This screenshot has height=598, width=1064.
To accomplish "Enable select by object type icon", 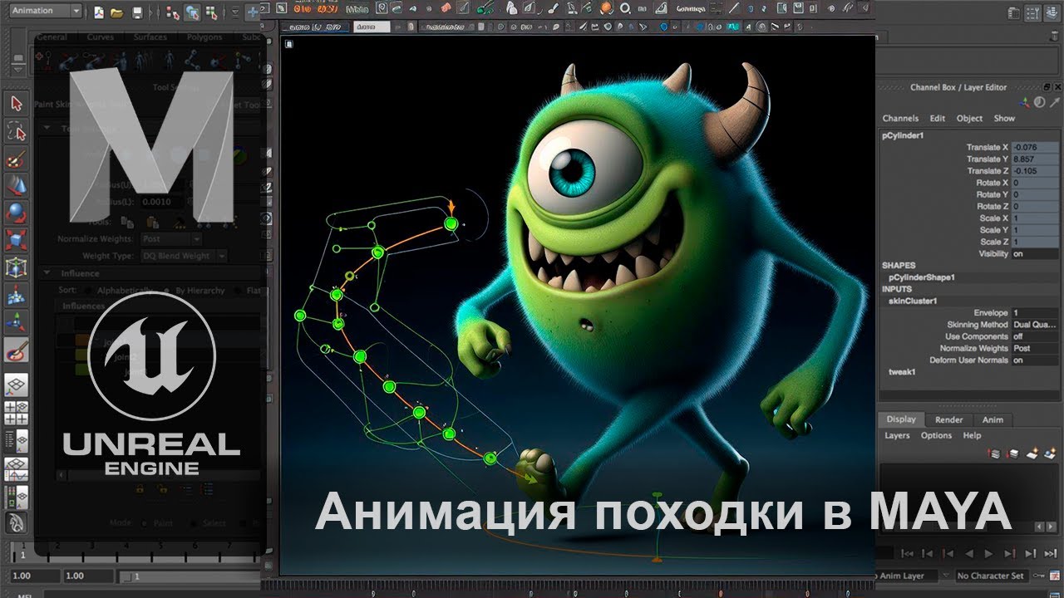I will coord(192,12).
